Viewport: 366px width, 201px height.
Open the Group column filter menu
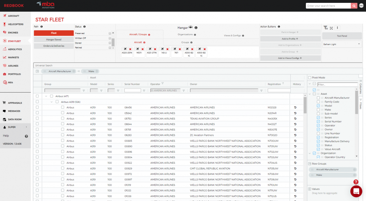point(84,91)
